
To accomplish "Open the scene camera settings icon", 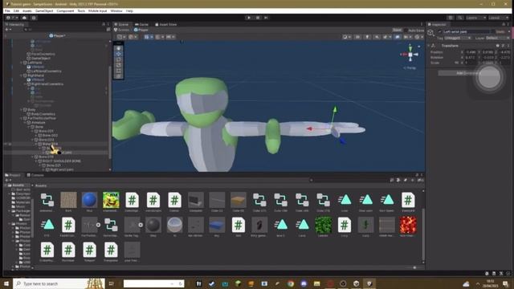I will (x=407, y=37).
